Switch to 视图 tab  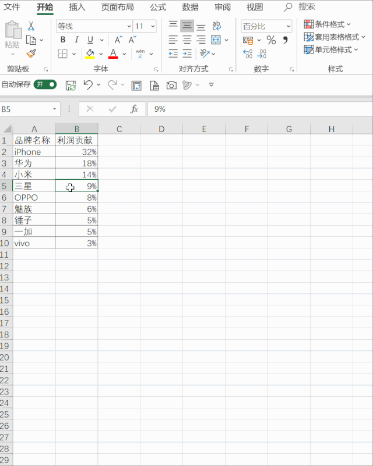255,7
